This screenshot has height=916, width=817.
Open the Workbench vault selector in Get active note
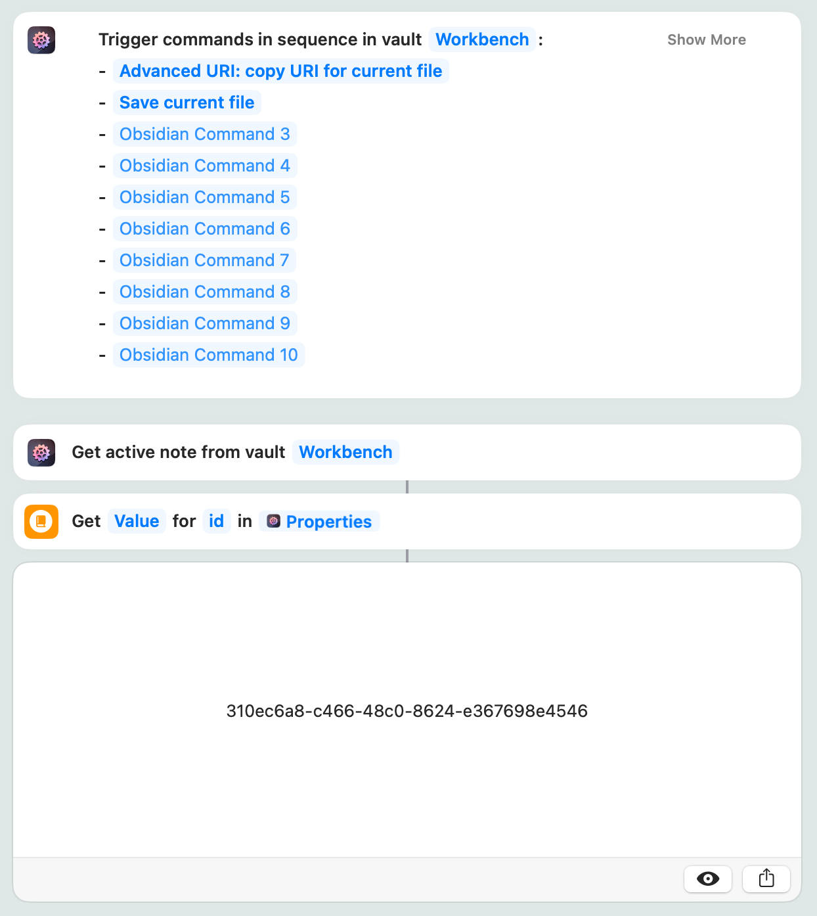click(345, 452)
